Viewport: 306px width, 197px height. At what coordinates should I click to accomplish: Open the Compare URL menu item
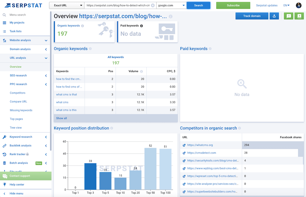[x=19, y=102]
